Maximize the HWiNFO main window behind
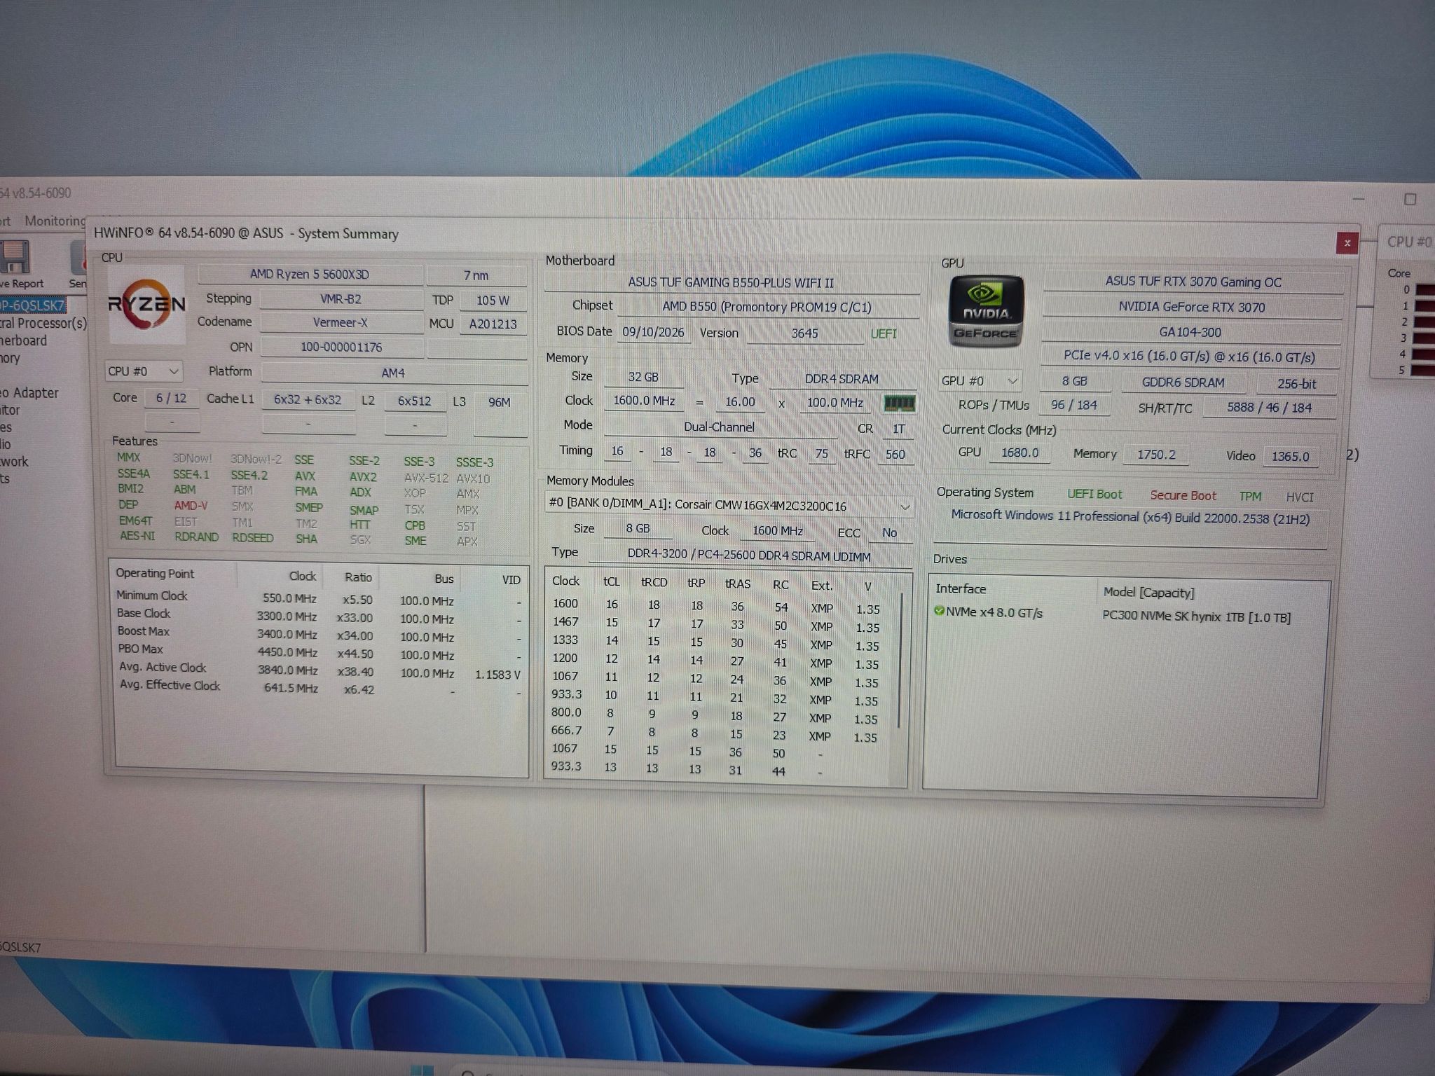Image resolution: width=1435 pixels, height=1076 pixels. pos(1410,200)
